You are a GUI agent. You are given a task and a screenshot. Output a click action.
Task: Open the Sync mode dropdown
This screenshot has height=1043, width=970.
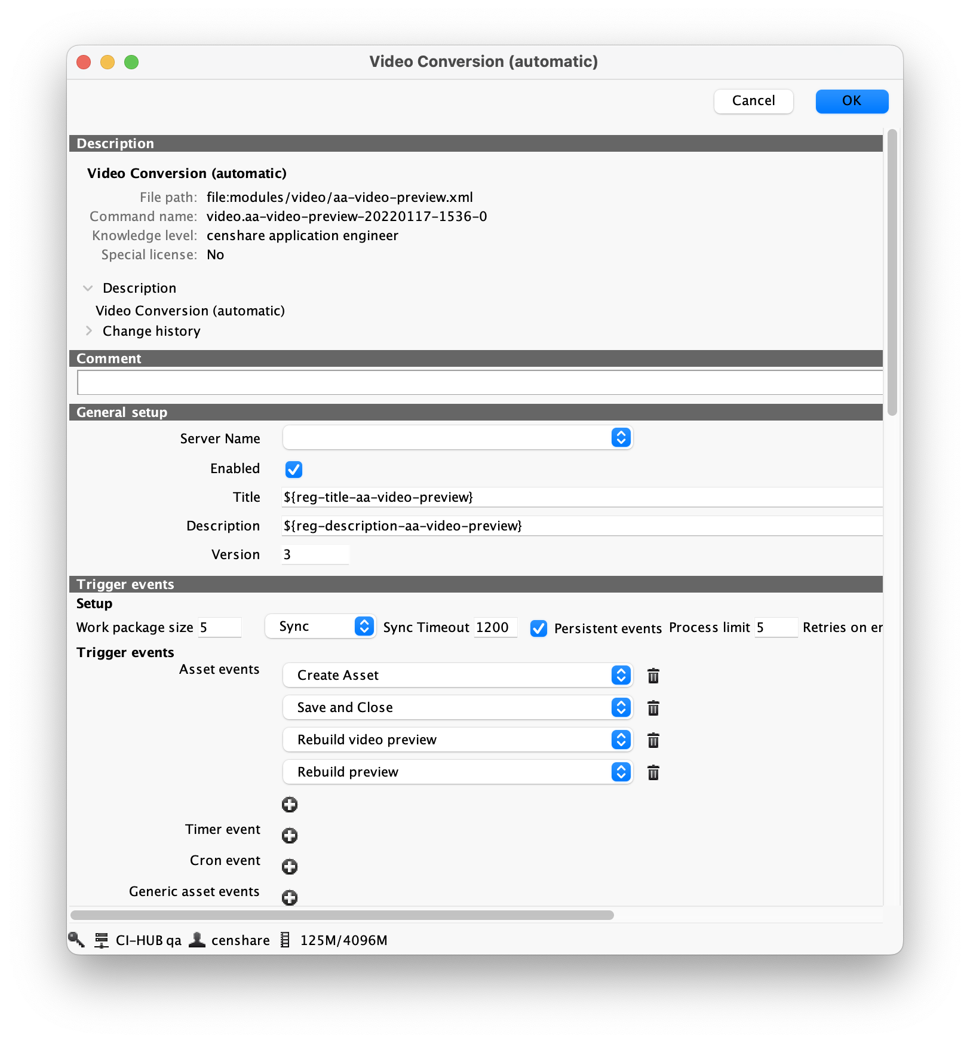(320, 626)
